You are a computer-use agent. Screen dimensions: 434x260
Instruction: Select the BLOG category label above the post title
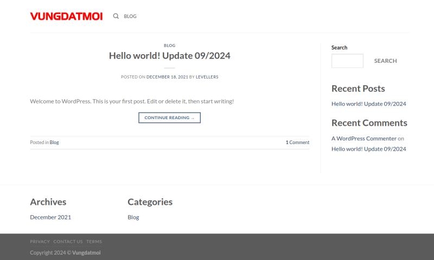tap(169, 45)
